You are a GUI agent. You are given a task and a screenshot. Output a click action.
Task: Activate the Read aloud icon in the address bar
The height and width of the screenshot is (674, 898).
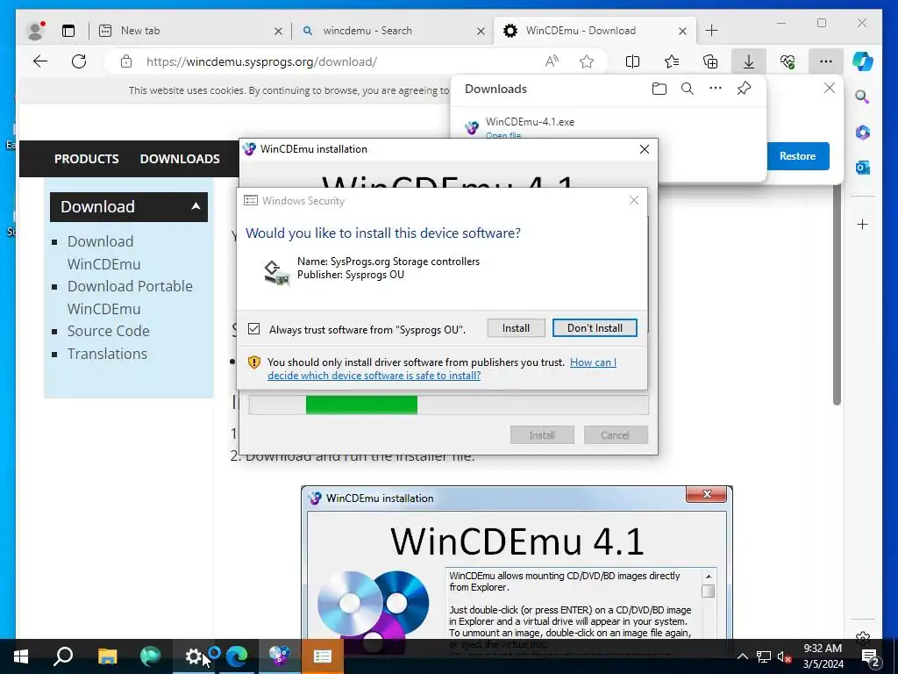552,61
